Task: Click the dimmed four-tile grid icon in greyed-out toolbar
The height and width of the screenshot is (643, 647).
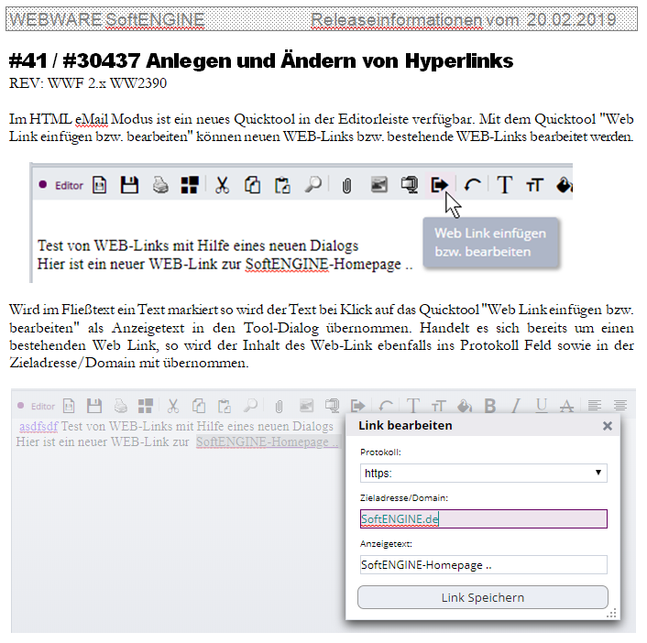Action: 145,406
